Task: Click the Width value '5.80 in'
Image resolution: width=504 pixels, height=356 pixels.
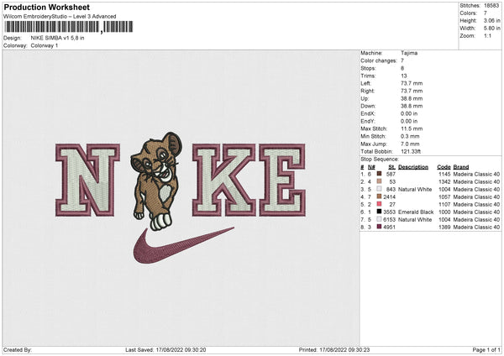Action: coord(491,29)
